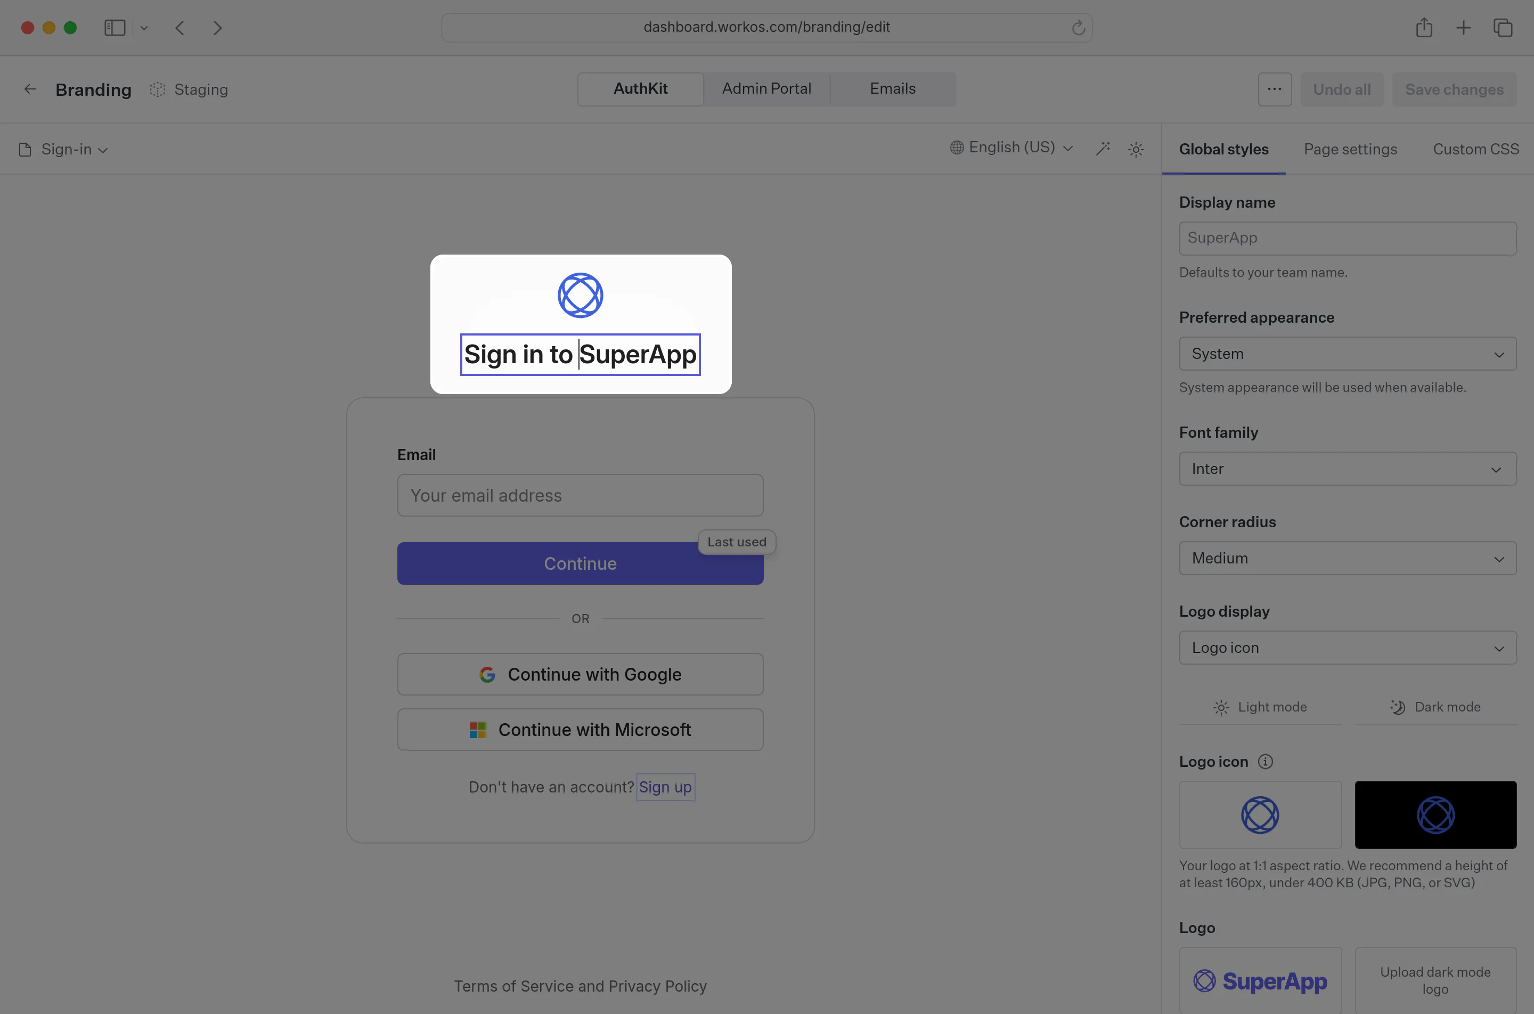Screen dimensions: 1534x1014
Task: Open Logo display dropdown
Action: click(x=1347, y=648)
